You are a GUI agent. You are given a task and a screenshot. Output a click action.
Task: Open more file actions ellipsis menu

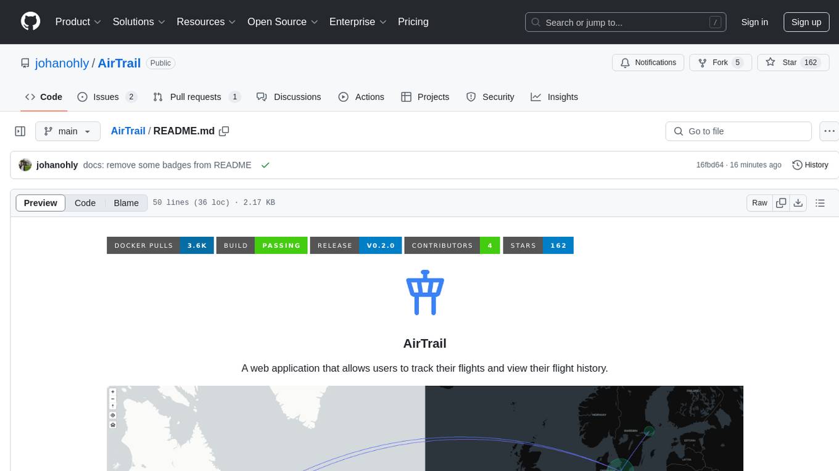pos(829,131)
